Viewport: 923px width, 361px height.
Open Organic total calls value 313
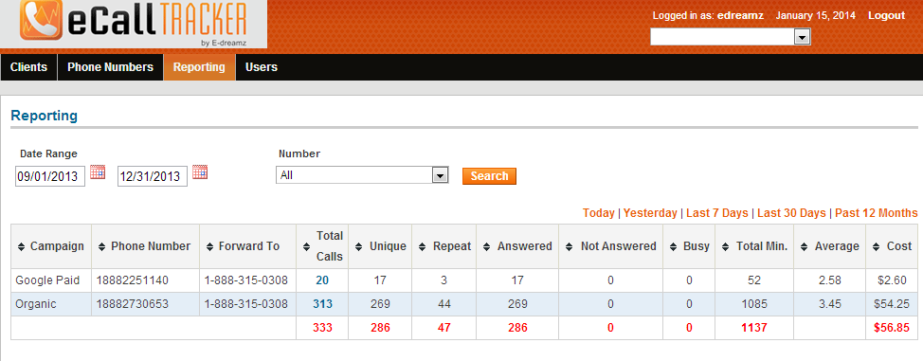click(x=322, y=304)
